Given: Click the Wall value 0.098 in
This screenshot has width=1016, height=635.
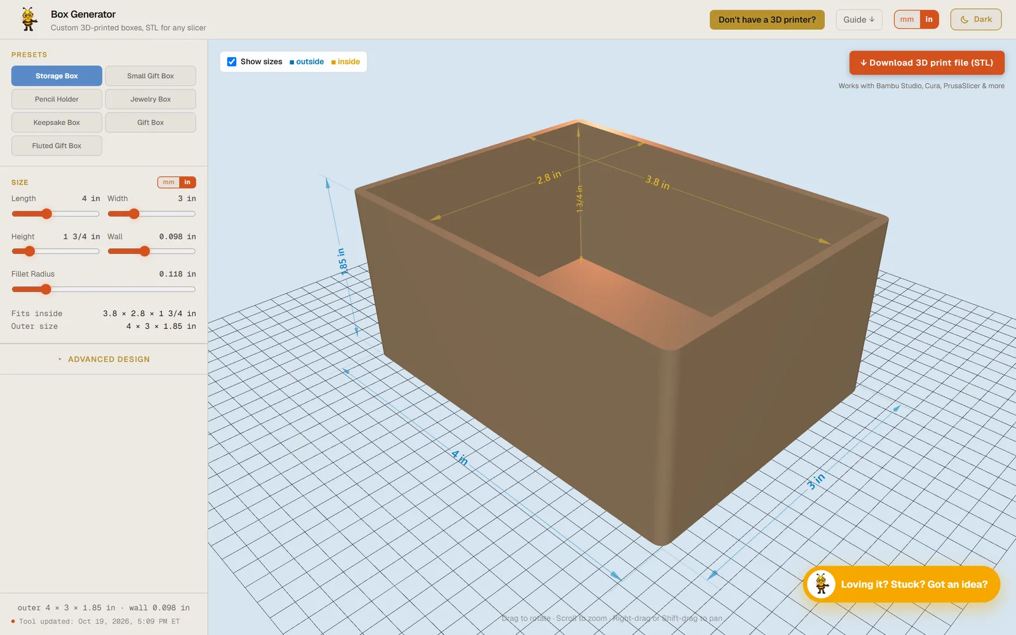Looking at the screenshot, I should (x=177, y=237).
